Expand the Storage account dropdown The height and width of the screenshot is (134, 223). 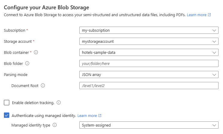coord(149,41)
